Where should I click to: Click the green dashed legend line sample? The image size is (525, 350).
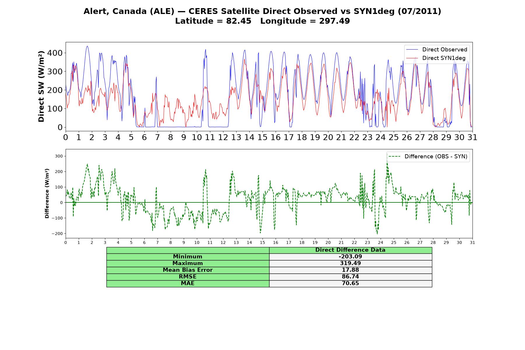[394, 157]
